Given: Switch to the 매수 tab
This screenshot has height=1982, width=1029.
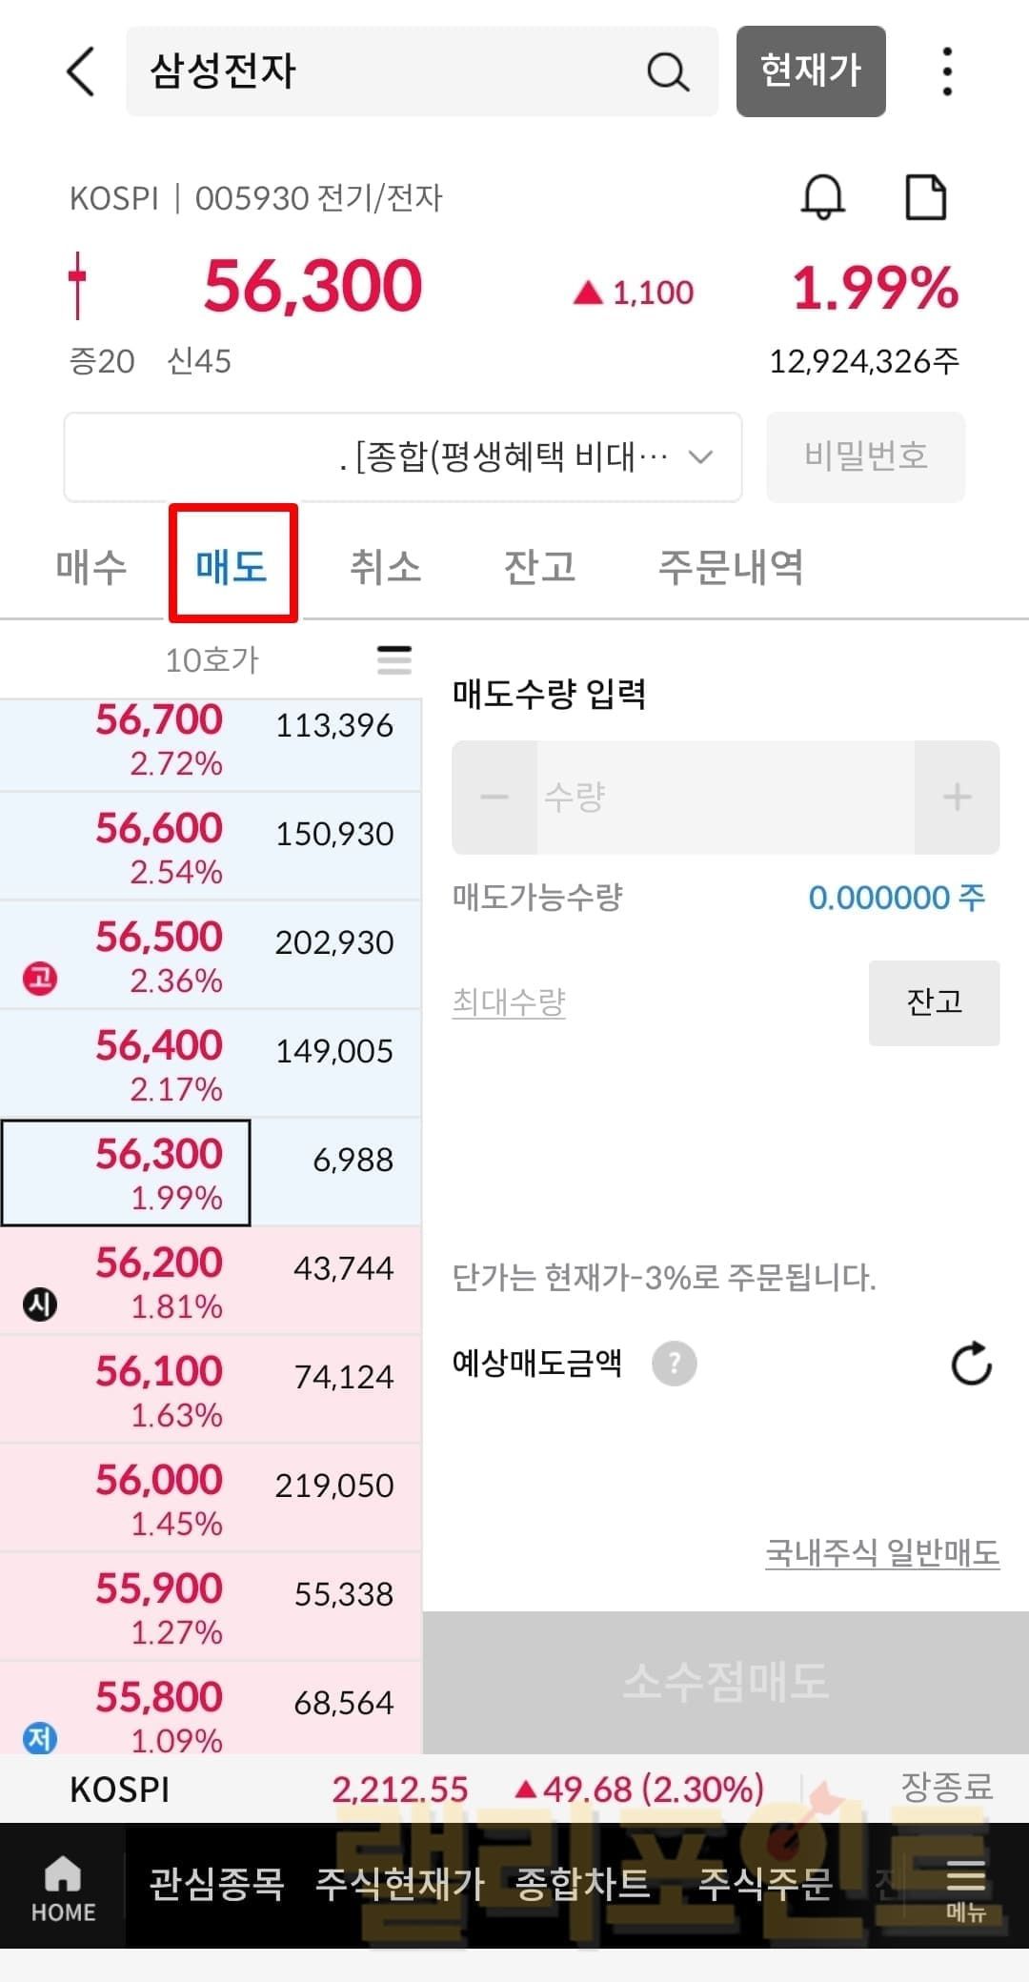Looking at the screenshot, I should click(x=91, y=567).
